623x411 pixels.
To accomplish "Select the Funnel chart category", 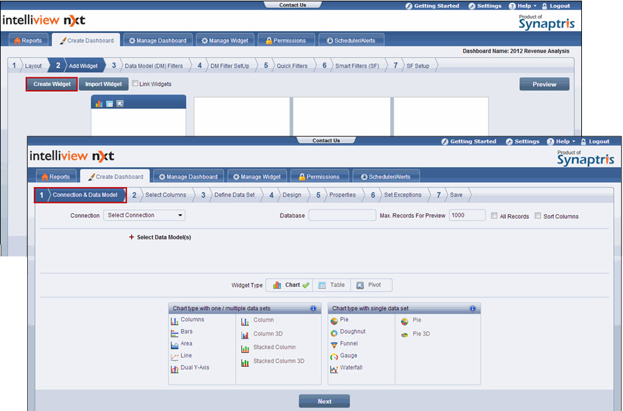I will point(344,344).
